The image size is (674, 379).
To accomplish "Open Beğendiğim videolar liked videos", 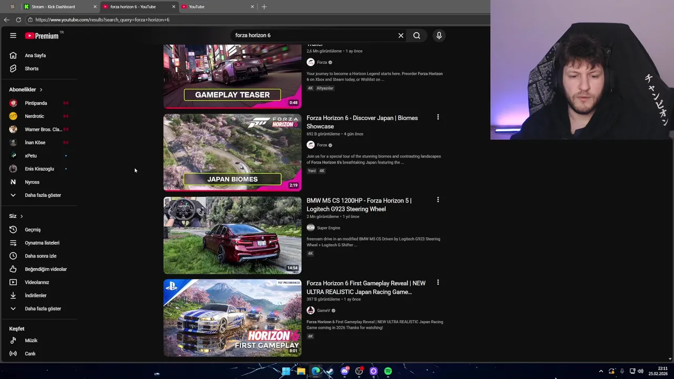I will click(45, 269).
